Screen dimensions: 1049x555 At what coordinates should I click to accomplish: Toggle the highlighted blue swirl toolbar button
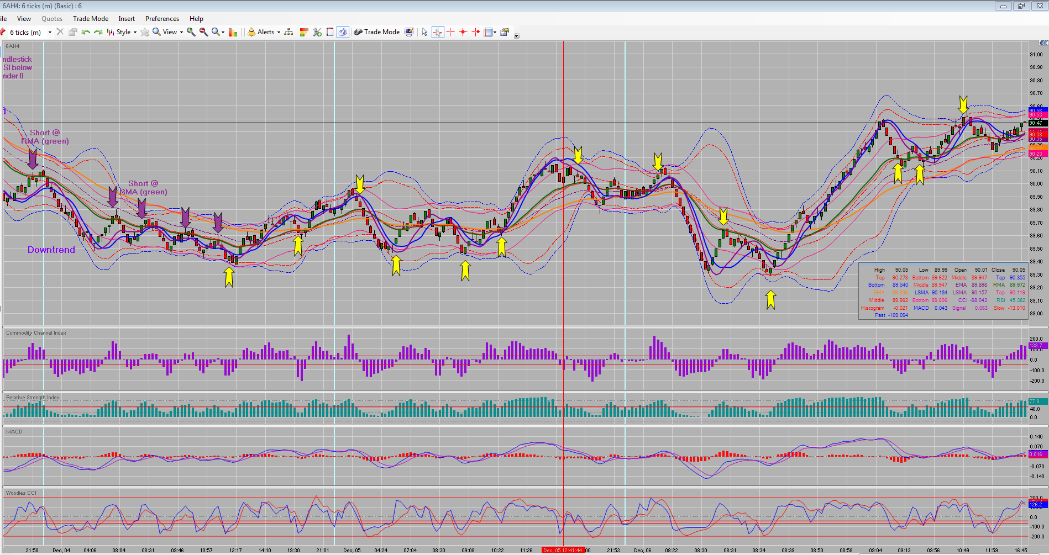(x=343, y=32)
